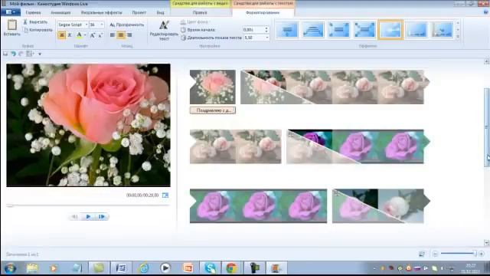Click the Прозрачность (Transparency) control

[127, 25]
